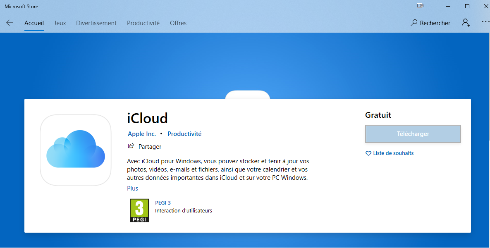490x248 pixels.
Task: Minimize the Microsoft Store window
Action: point(448,6)
